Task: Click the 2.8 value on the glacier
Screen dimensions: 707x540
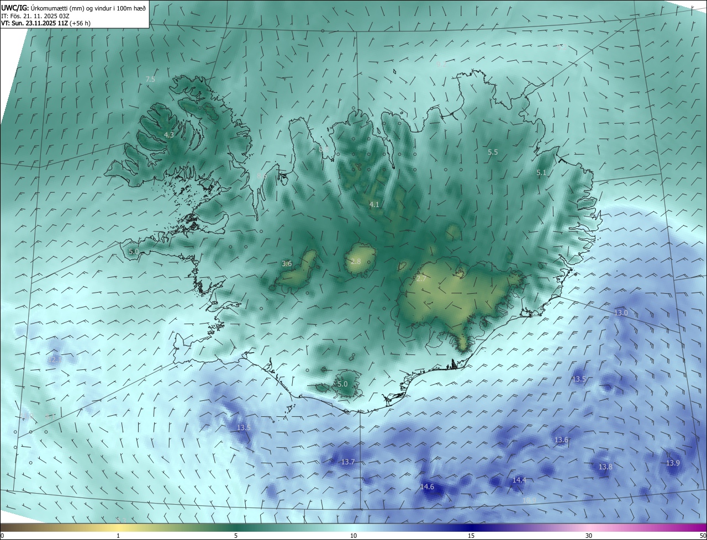Action: pyautogui.click(x=356, y=261)
